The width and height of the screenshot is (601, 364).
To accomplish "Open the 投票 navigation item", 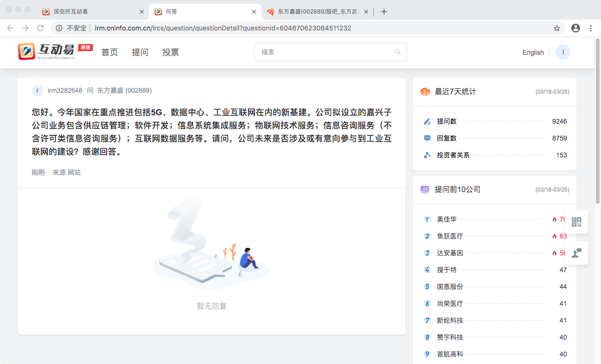I will click(171, 52).
